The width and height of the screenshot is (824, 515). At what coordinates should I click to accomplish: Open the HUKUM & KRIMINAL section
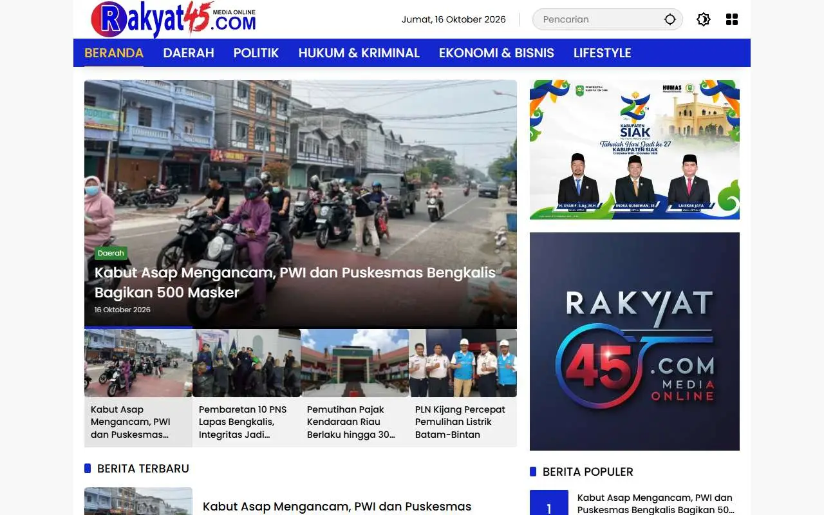pos(359,53)
